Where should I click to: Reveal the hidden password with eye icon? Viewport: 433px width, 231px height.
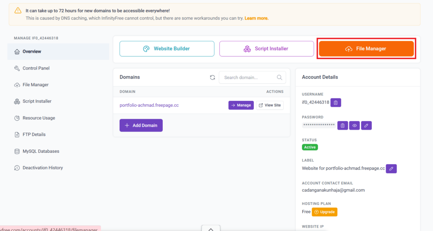[x=354, y=125]
